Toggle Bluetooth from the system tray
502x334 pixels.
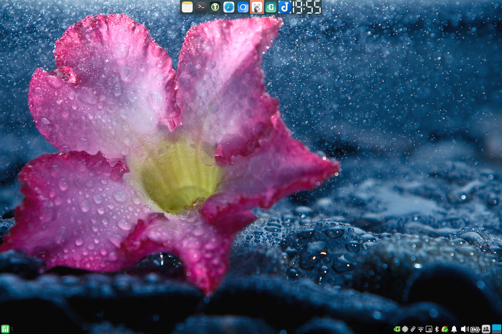[x=437, y=329]
